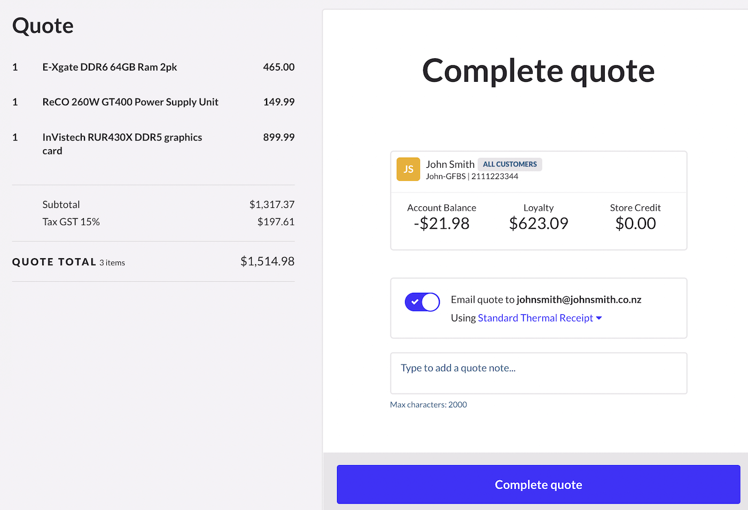Click customer name John Smith
Image resolution: width=748 pixels, height=510 pixels.
pos(450,164)
